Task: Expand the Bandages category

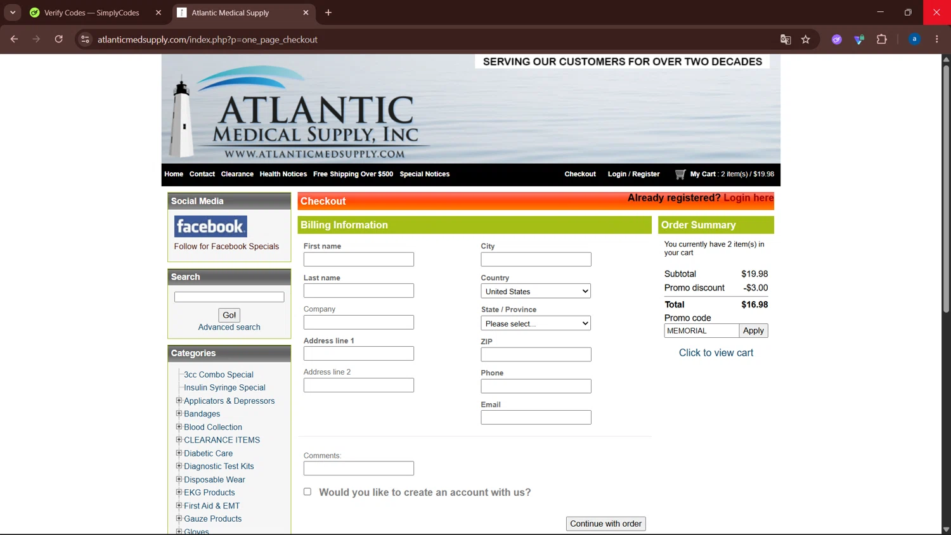Action: 179,413
